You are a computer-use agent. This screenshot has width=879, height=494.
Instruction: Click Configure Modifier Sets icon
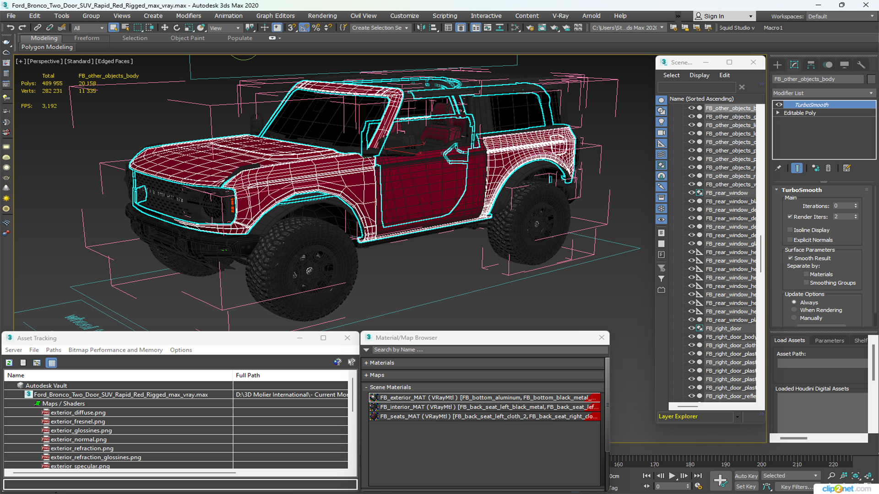coord(846,168)
